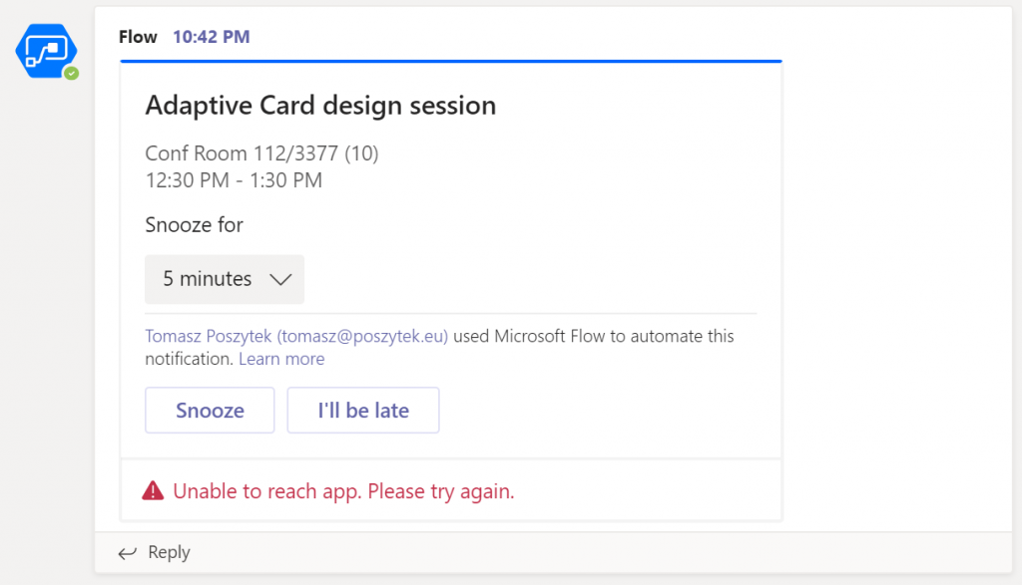The width and height of the screenshot is (1022, 585).
Task: Open the 5 minutes snooze duration dropdown
Action: point(225,279)
